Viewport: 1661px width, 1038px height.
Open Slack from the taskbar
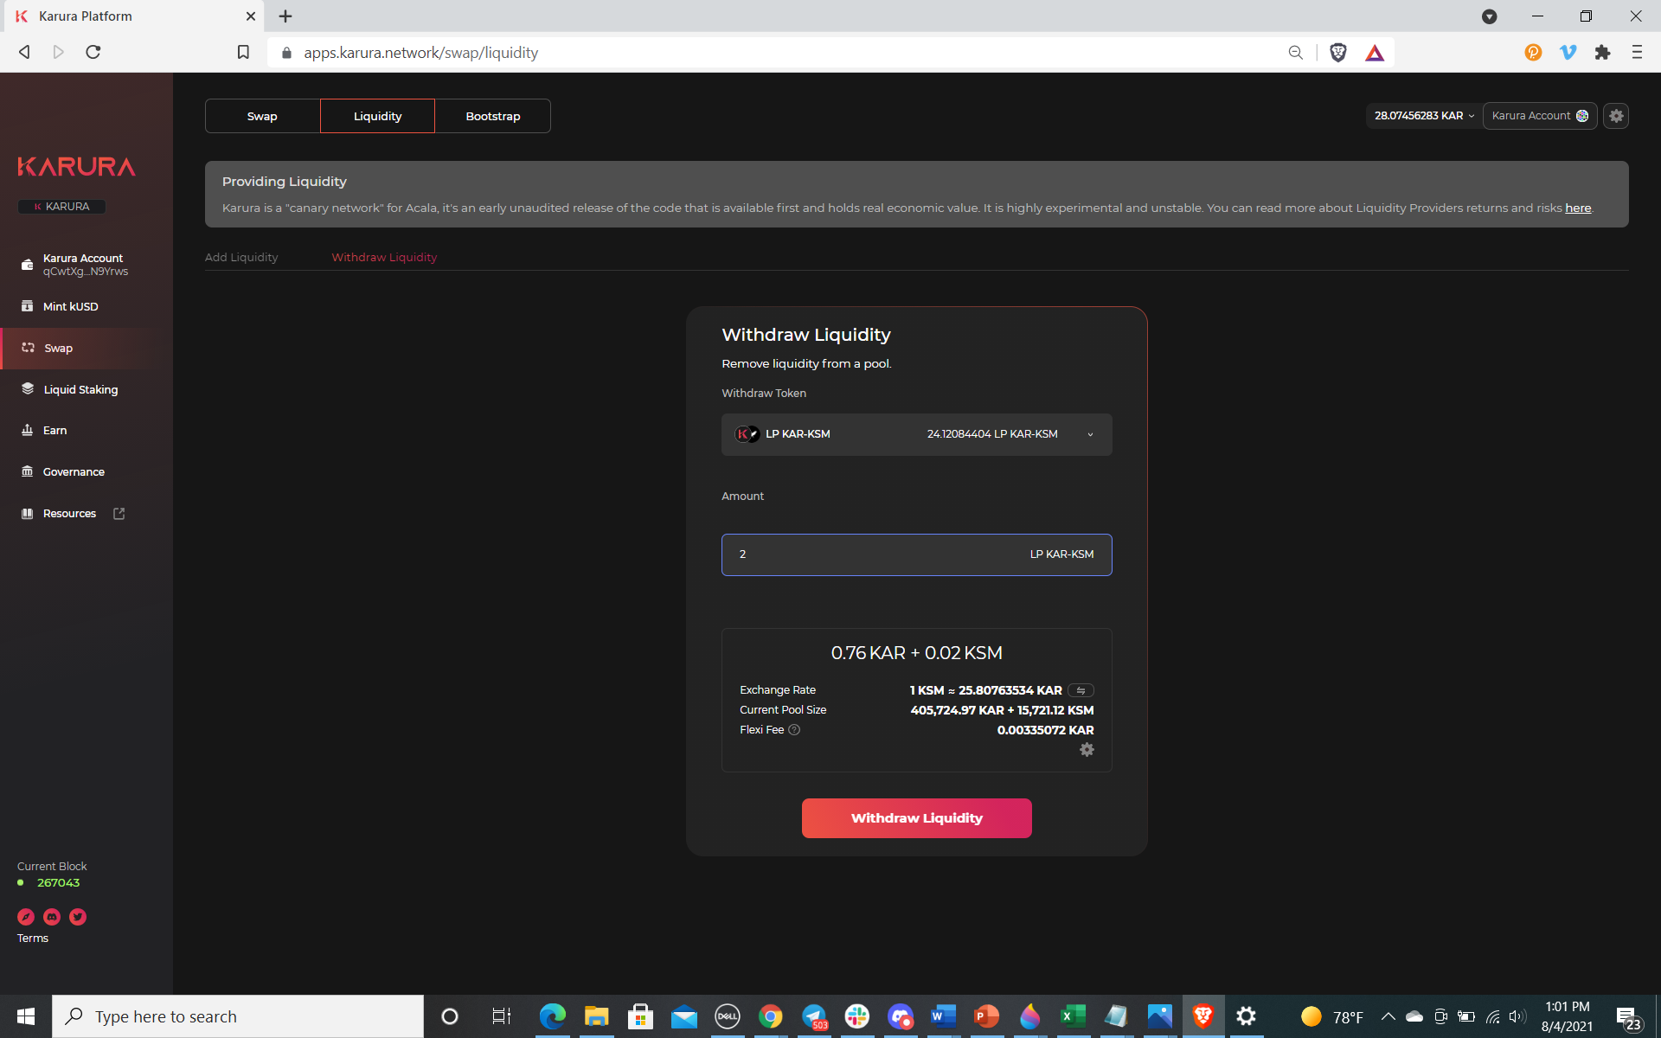tap(857, 1016)
